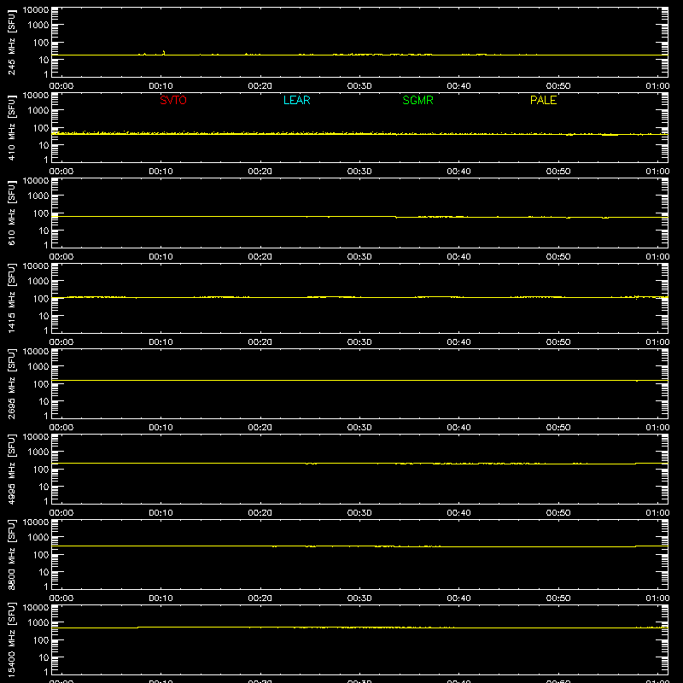
Task: Select the 8800 MHz [SFU] axis title
Action: (11, 555)
